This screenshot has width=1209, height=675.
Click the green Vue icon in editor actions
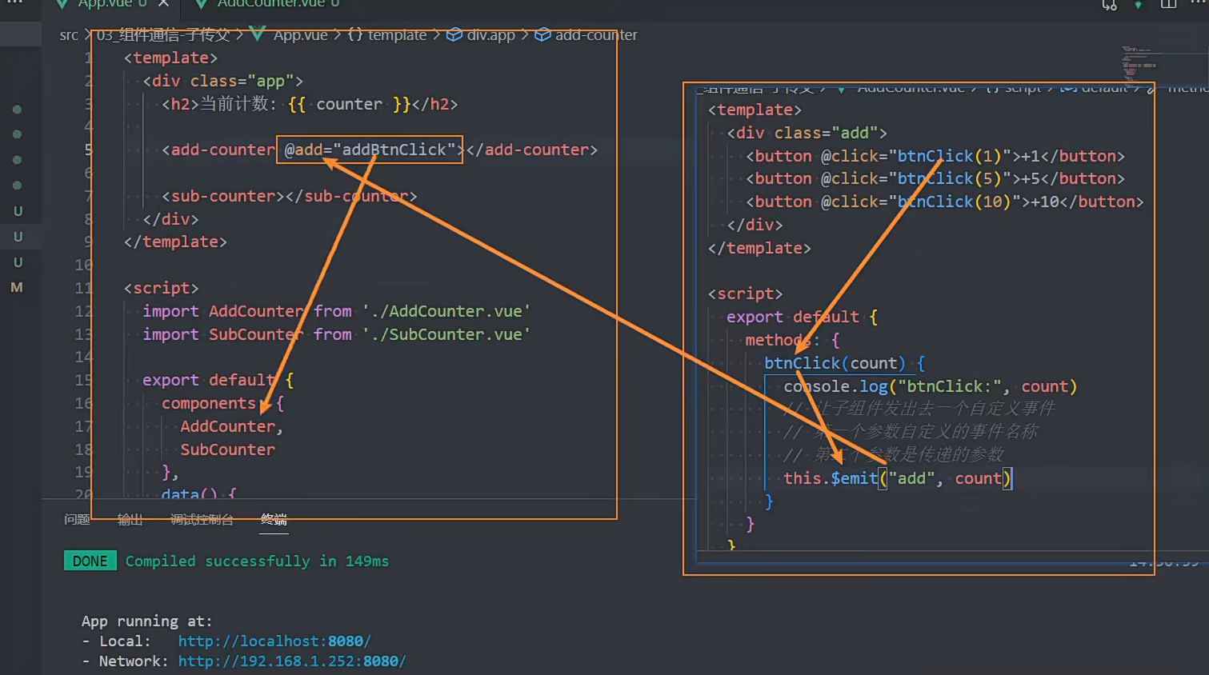pyautogui.click(x=1139, y=4)
